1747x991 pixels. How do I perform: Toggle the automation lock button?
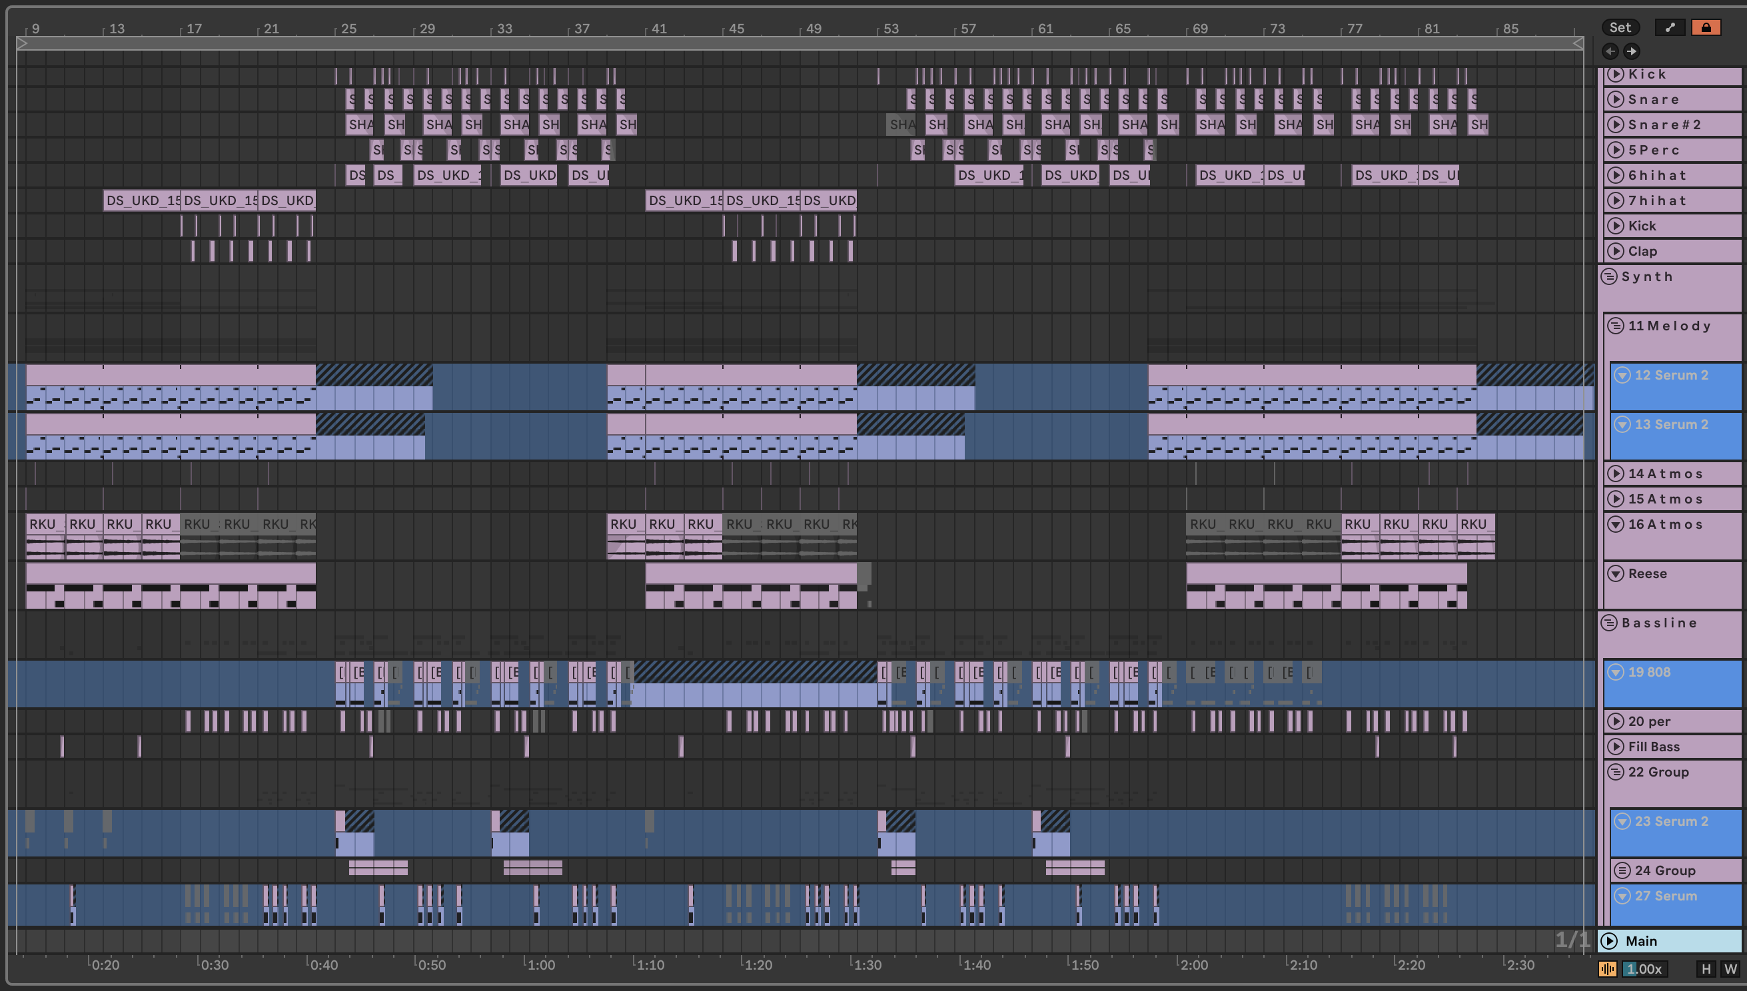[x=1706, y=27]
